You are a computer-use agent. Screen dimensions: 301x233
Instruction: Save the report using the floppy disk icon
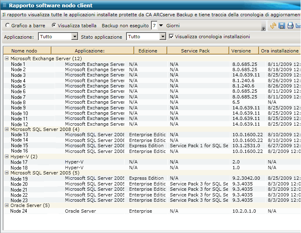281,26
